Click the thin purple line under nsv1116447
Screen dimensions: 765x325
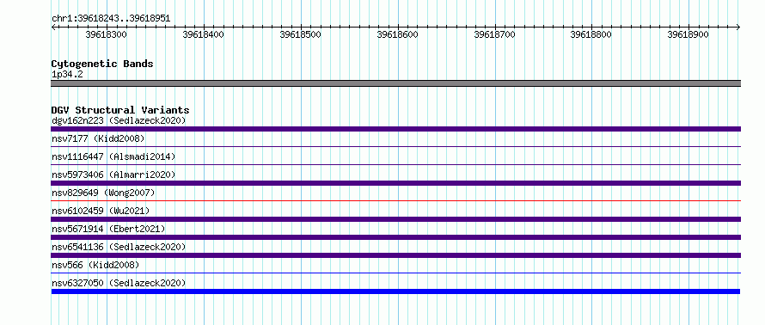pyautogui.click(x=395, y=164)
